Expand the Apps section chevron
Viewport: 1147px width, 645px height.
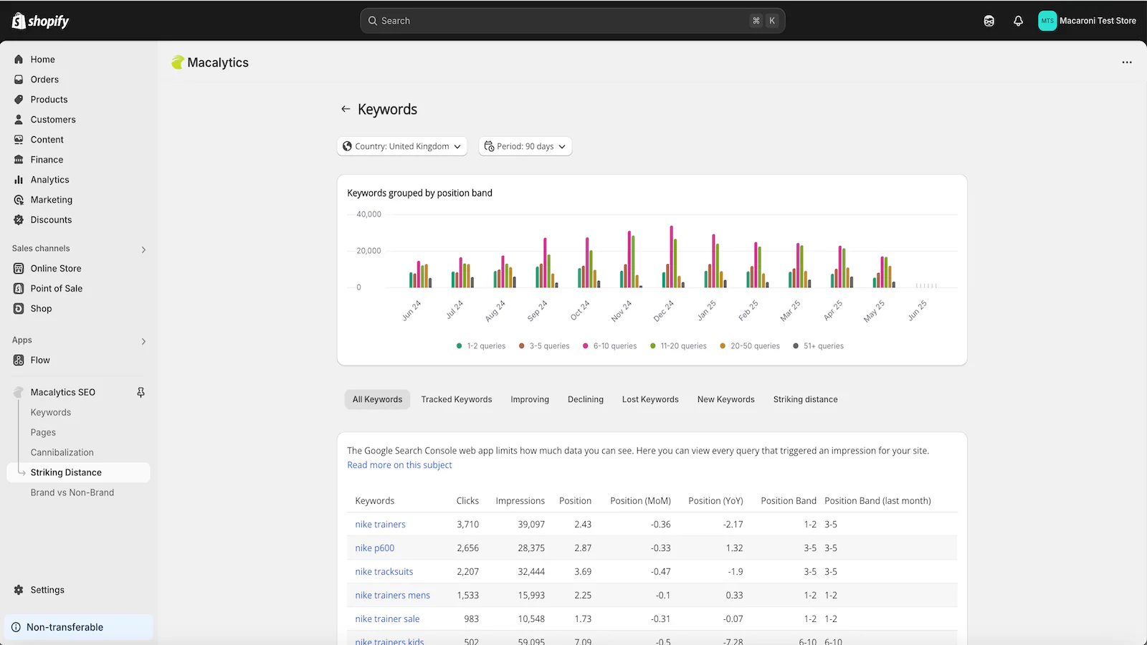[x=143, y=341]
